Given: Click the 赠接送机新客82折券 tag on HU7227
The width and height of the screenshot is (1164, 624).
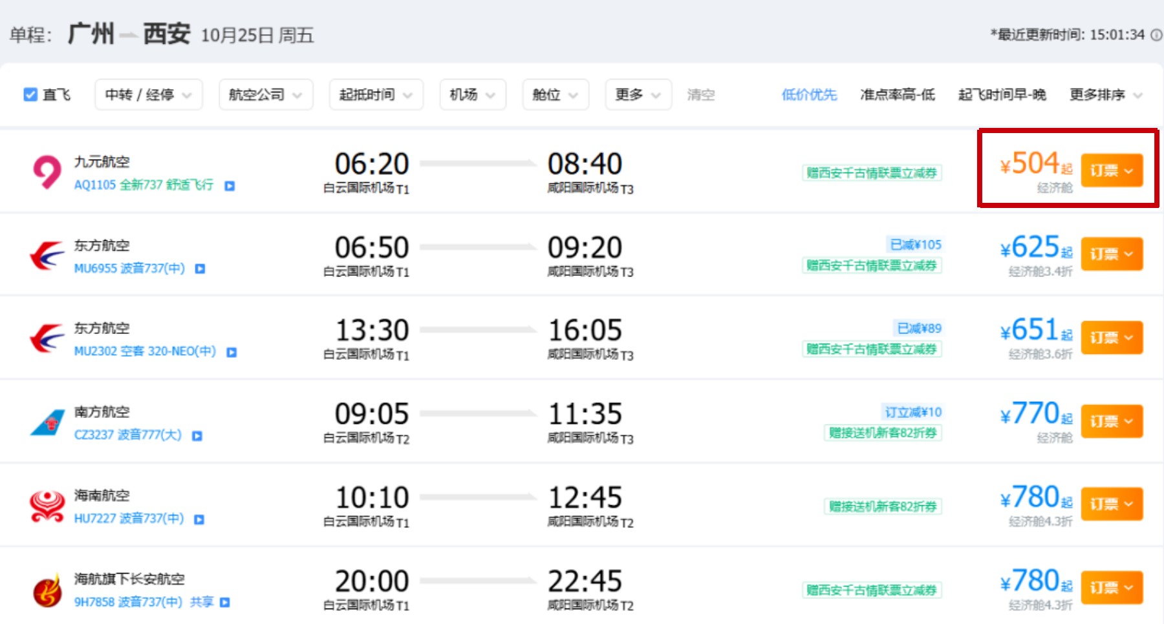Looking at the screenshot, I should pyautogui.click(x=883, y=506).
